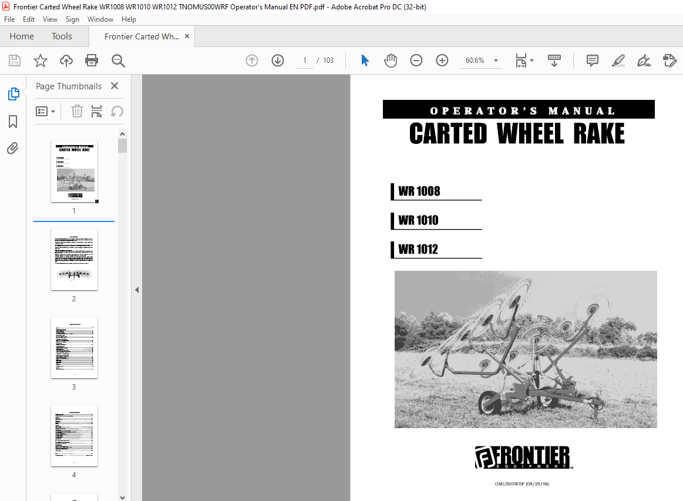Save the file with the floppy disk icon

point(14,60)
